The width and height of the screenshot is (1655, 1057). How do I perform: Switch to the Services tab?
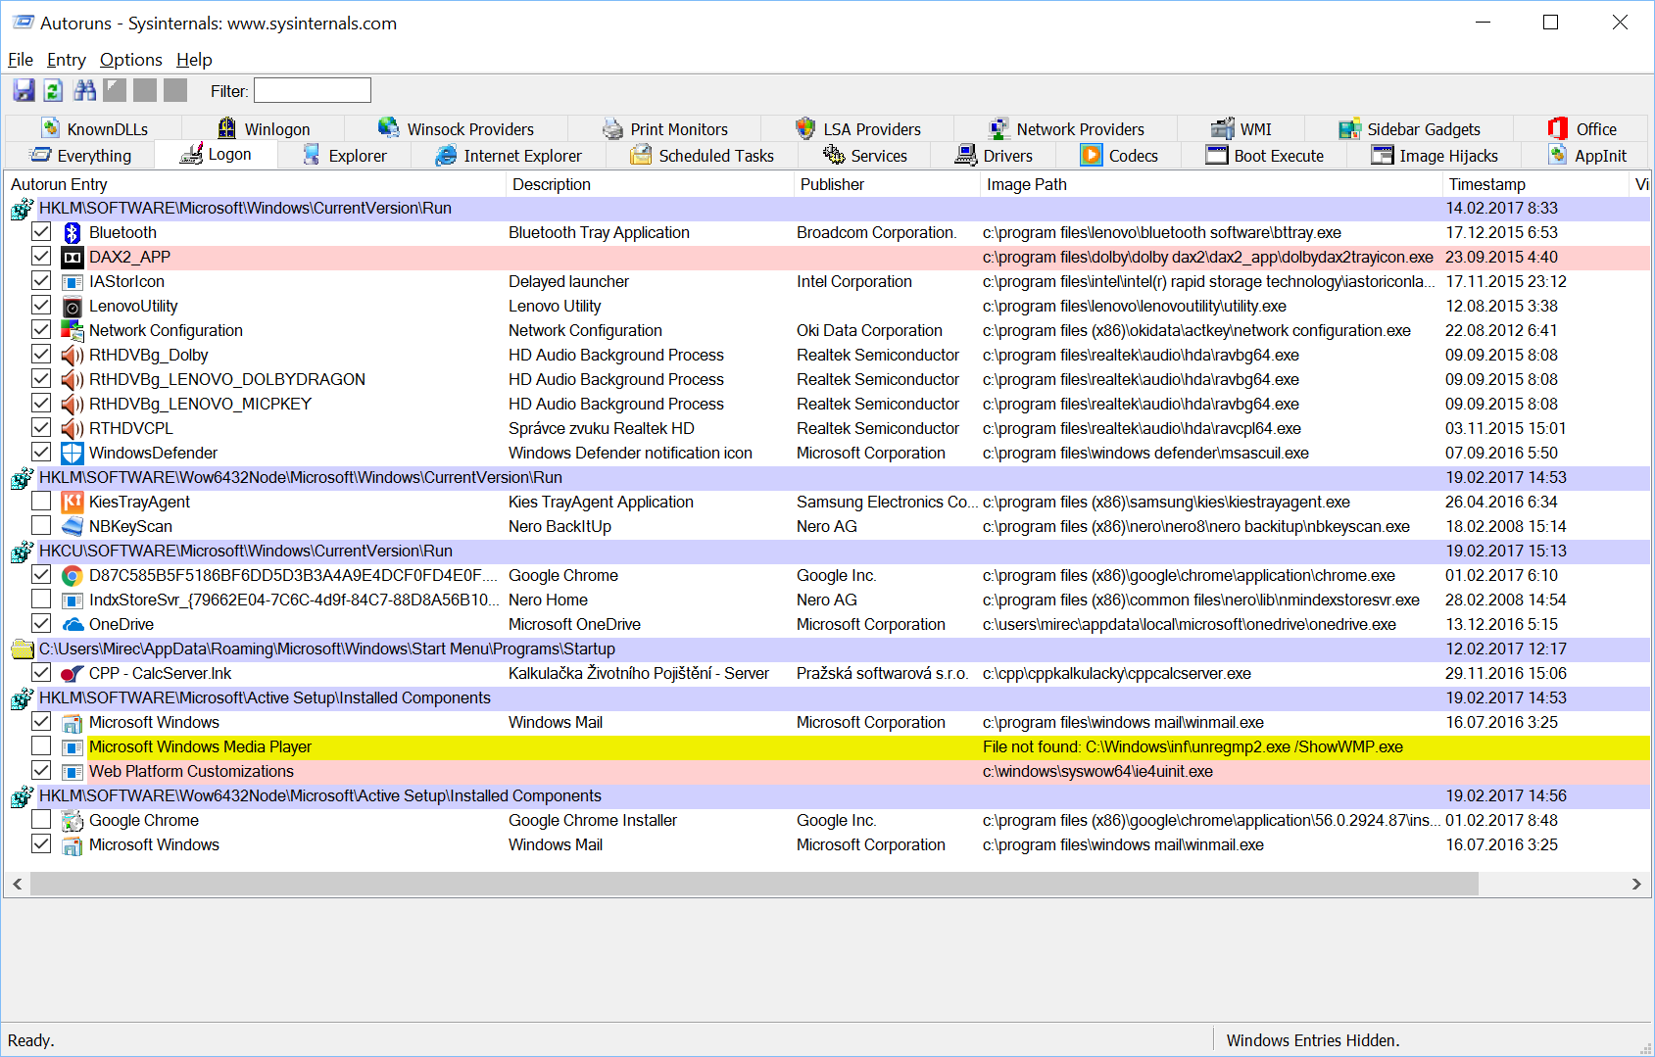(865, 156)
